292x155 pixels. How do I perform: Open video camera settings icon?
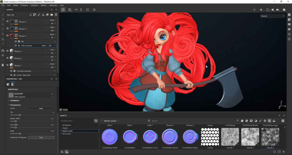[x=278, y=10]
